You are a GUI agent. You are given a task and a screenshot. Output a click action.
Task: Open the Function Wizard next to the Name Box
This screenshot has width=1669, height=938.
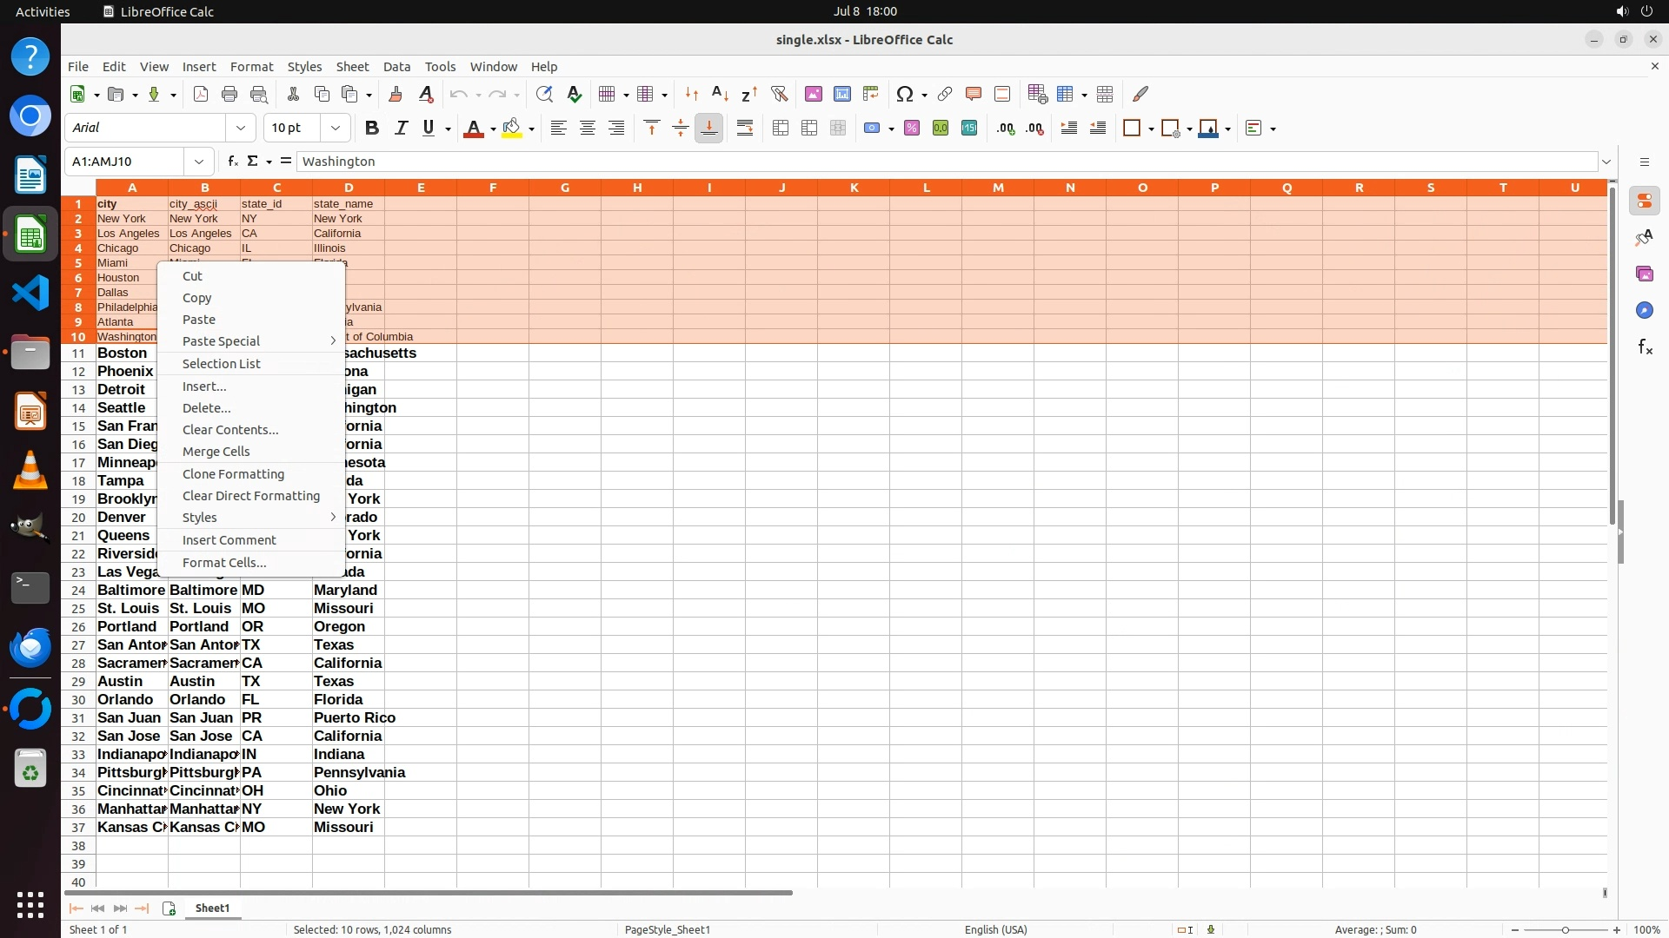point(232,162)
